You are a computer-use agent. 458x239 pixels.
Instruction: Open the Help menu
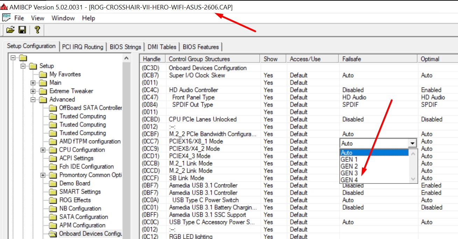pyautogui.click(x=89, y=18)
